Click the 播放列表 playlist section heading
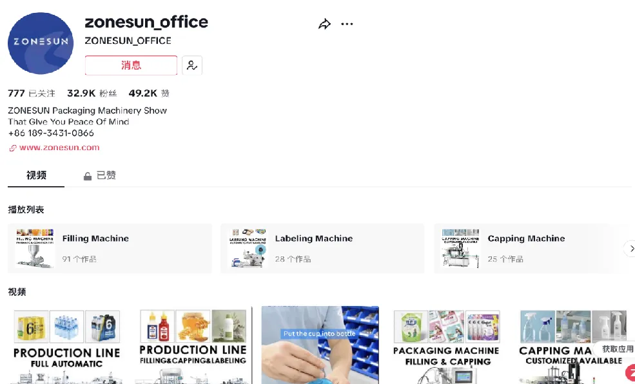Image resolution: width=635 pixels, height=384 pixels. [x=26, y=209]
